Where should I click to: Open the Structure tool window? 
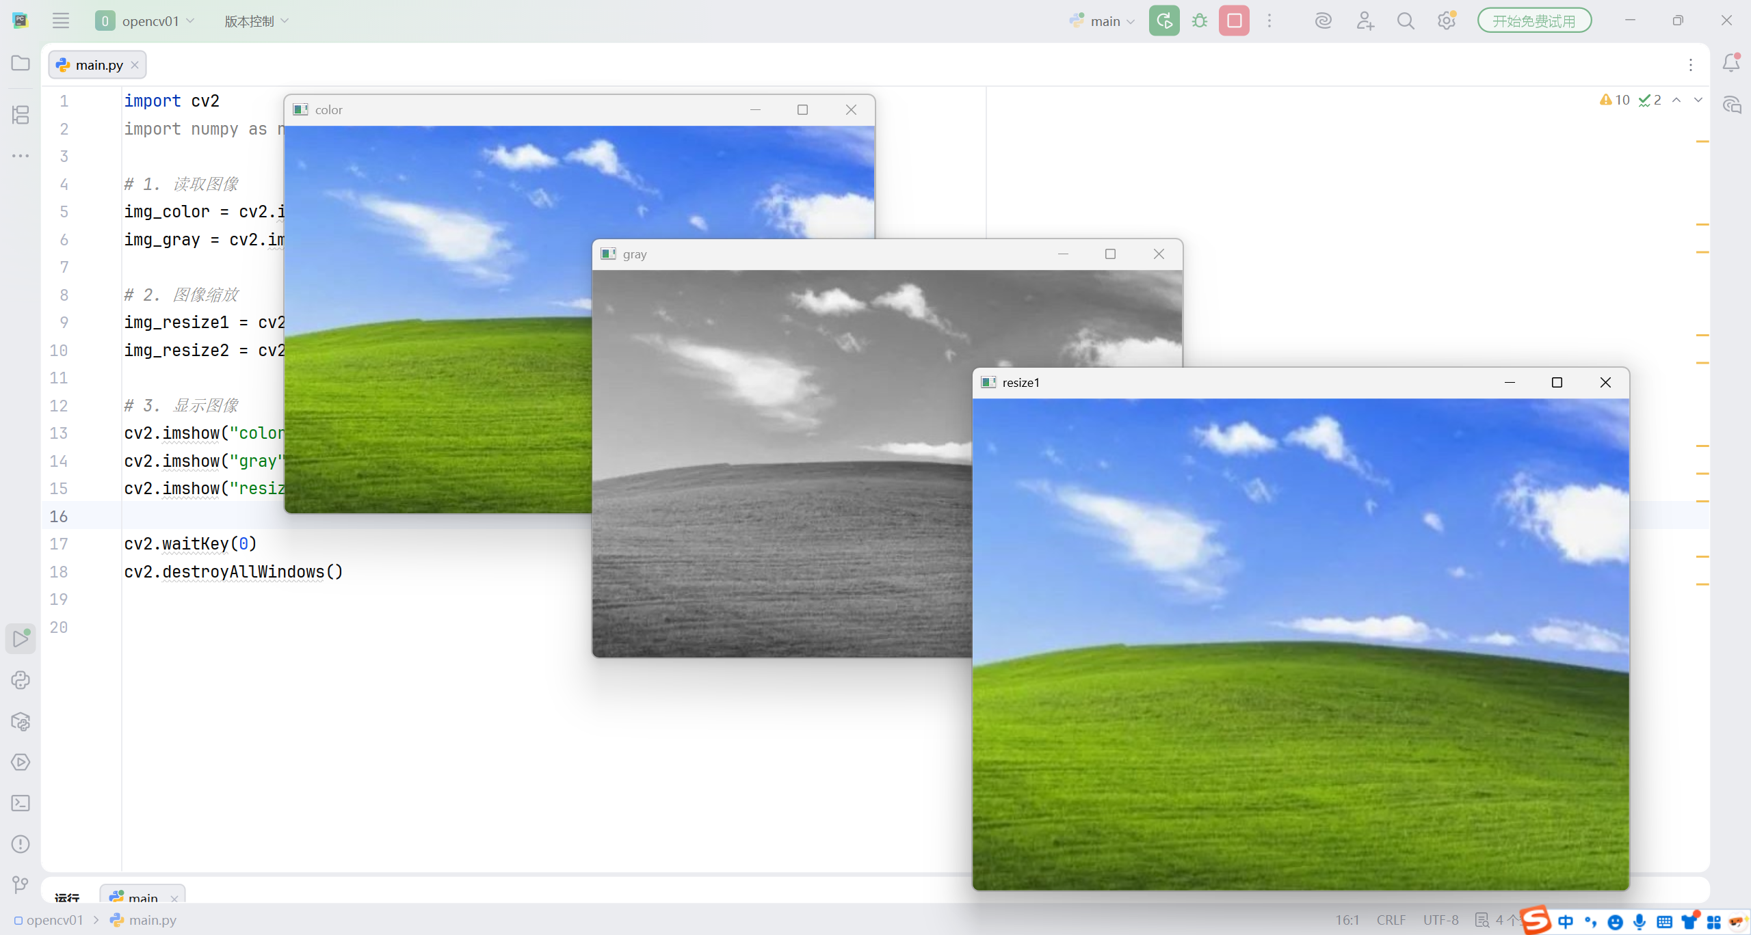tap(21, 114)
